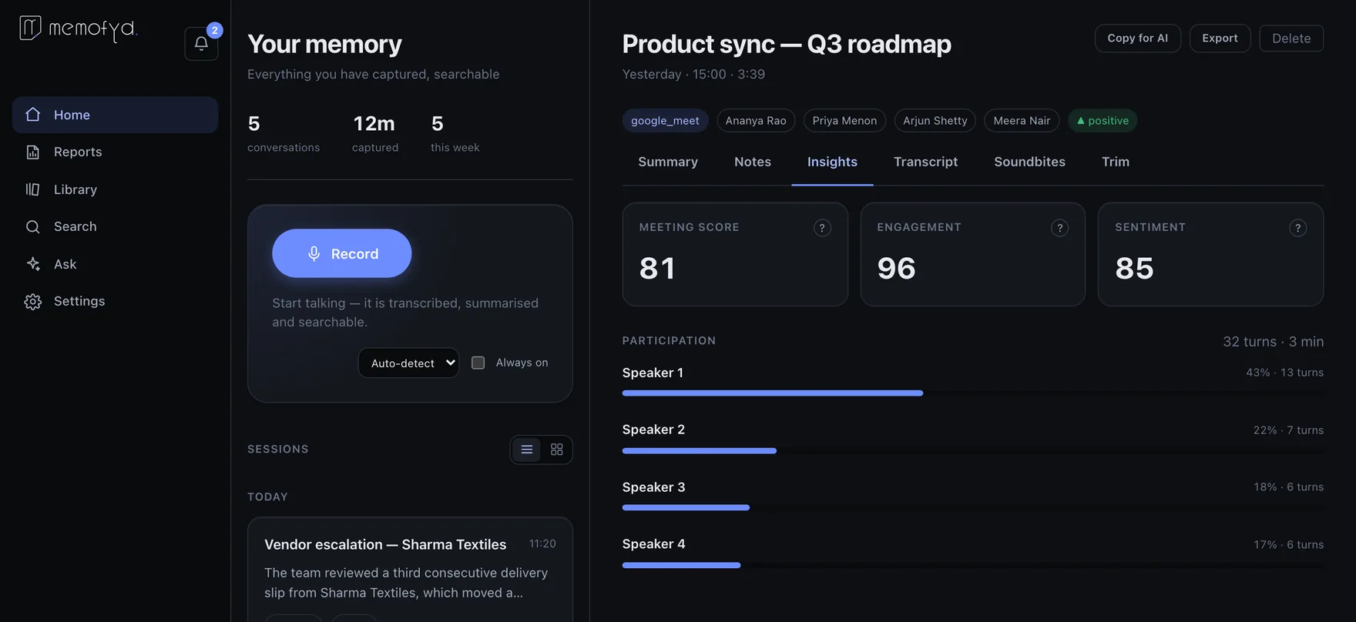Viewport: 1356px width, 622px height.
Task: Select the Insights tab
Action: pos(832,162)
